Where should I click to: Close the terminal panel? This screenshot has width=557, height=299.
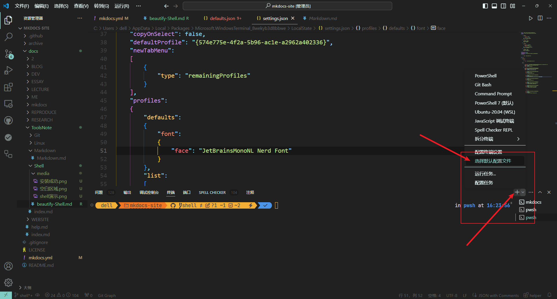549,192
